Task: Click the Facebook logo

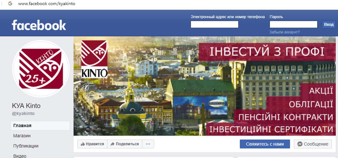Action: pyautogui.click(x=39, y=25)
